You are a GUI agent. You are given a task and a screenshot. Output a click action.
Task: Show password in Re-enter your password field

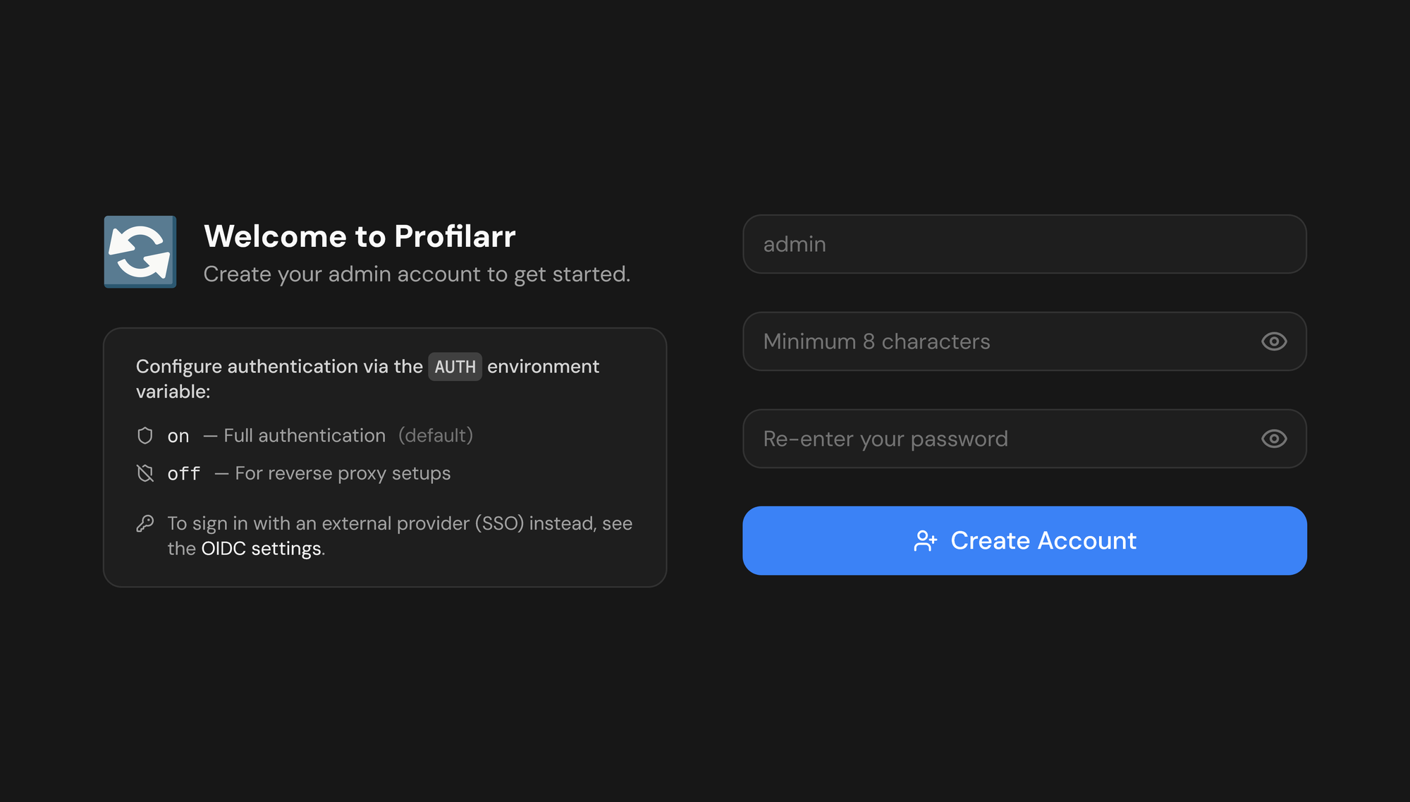(x=1274, y=439)
